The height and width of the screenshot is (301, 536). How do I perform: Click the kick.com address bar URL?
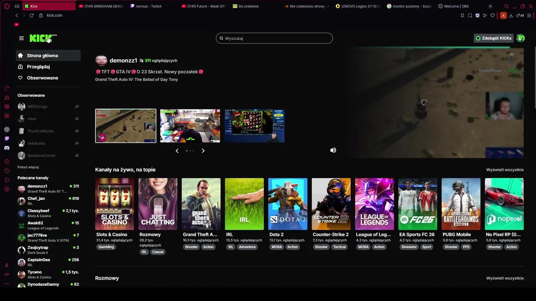tap(54, 15)
